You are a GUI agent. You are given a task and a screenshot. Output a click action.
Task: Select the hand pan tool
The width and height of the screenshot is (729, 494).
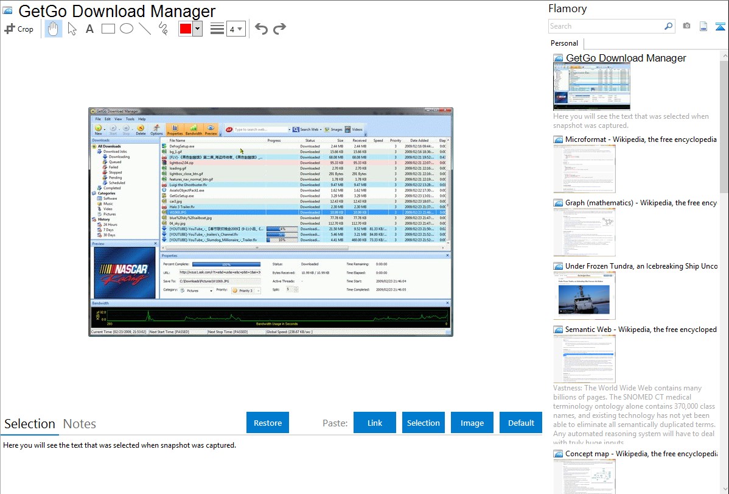click(54, 29)
